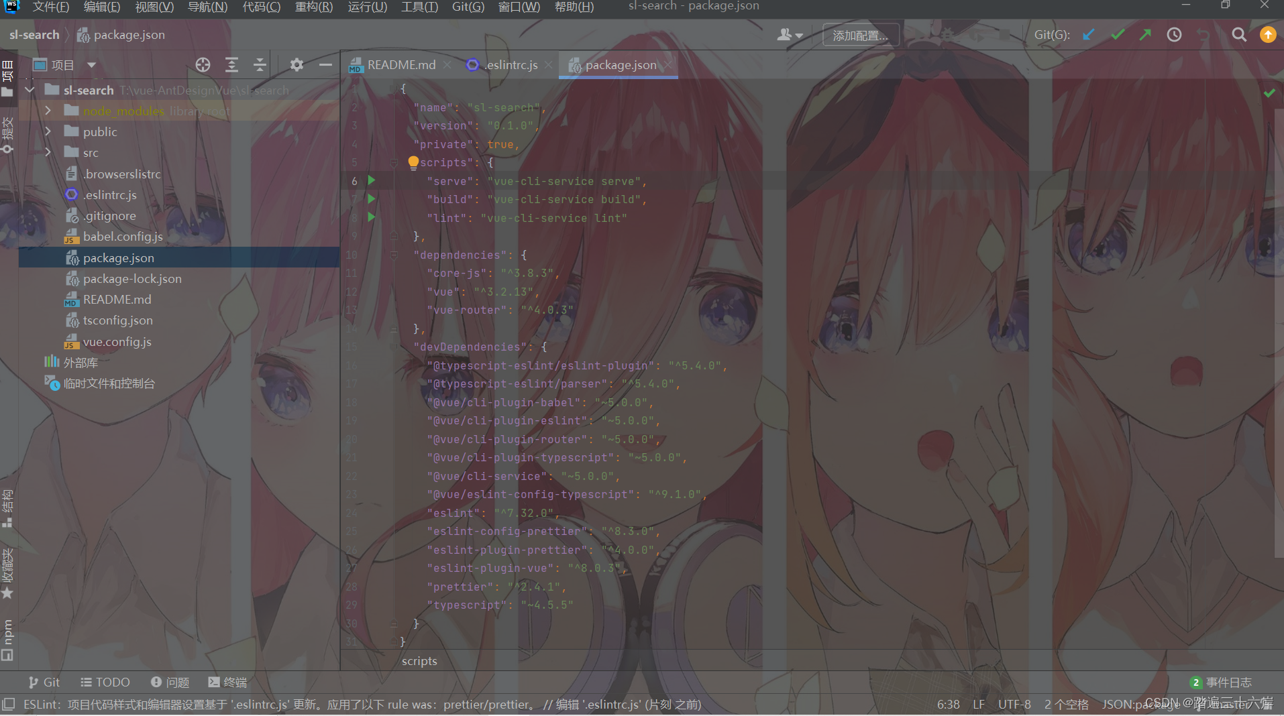The height and width of the screenshot is (716, 1284).
Task: Switch to README.md tab
Action: pos(401,65)
